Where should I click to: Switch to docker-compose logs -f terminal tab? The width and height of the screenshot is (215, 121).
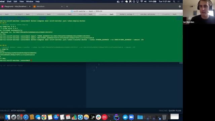127,14
